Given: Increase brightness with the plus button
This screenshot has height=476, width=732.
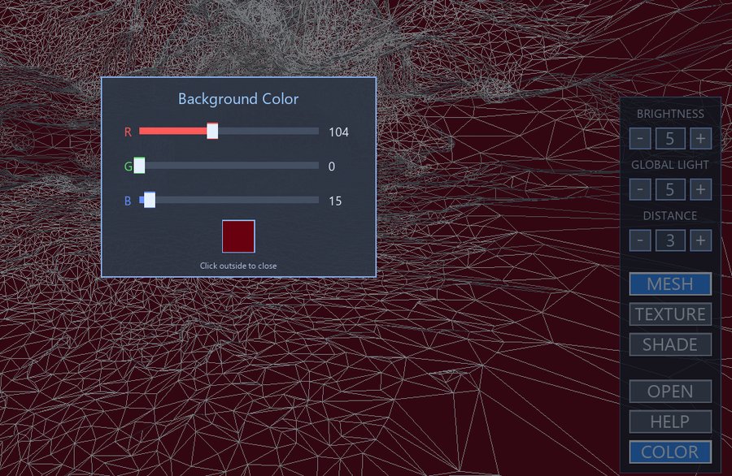Looking at the screenshot, I should (x=700, y=138).
